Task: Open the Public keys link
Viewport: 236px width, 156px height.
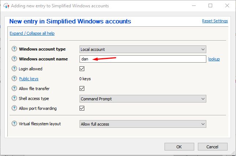Action: pyautogui.click(x=29, y=79)
